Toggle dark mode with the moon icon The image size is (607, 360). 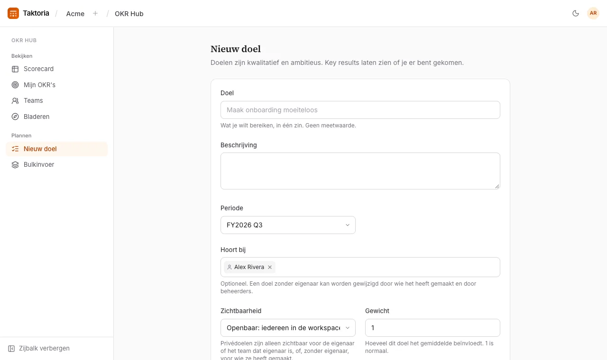point(576,13)
